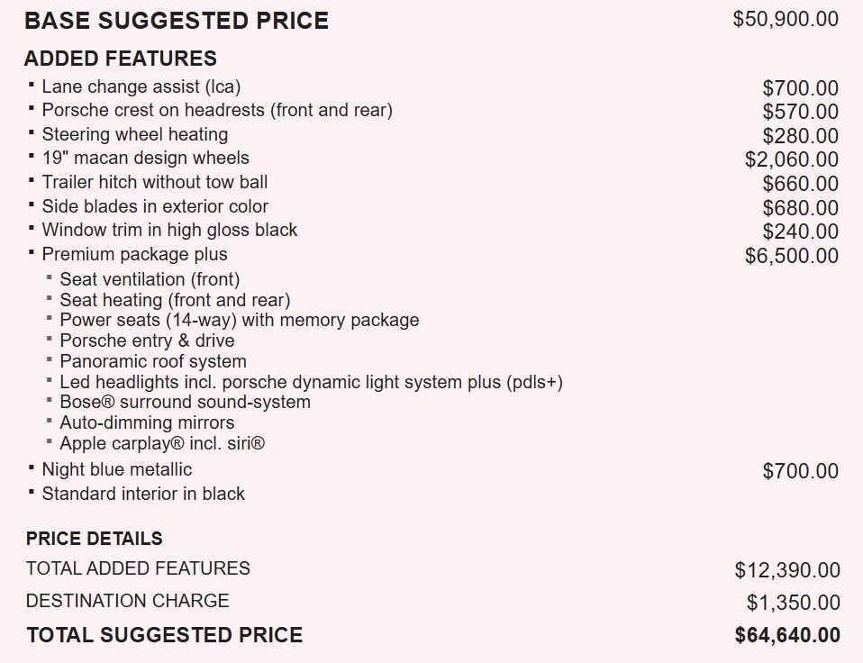Select Lane change assist (lca) item

coord(141,87)
